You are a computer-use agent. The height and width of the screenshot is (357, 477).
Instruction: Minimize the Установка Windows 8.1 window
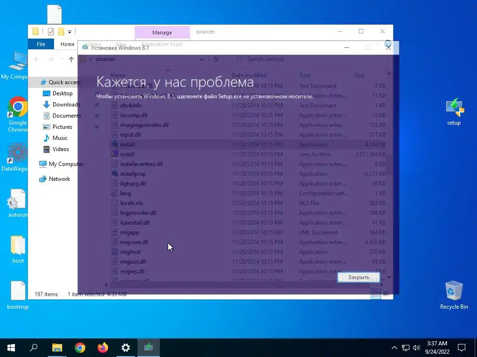(x=347, y=47)
